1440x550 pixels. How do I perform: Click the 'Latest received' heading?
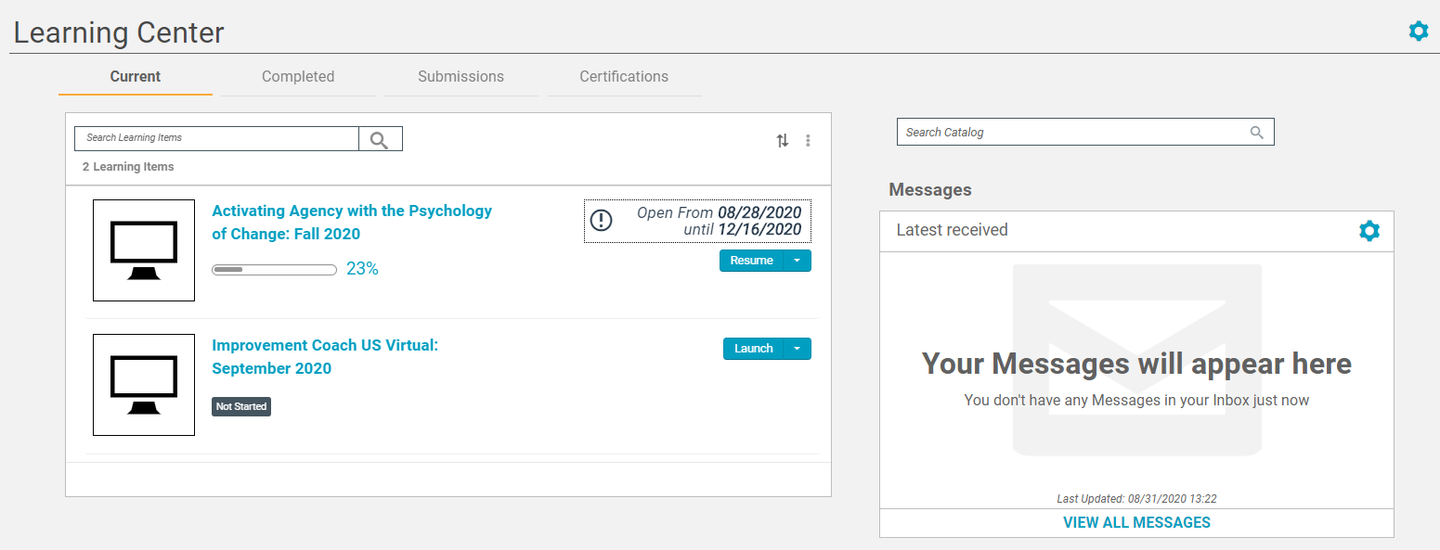click(952, 230)
